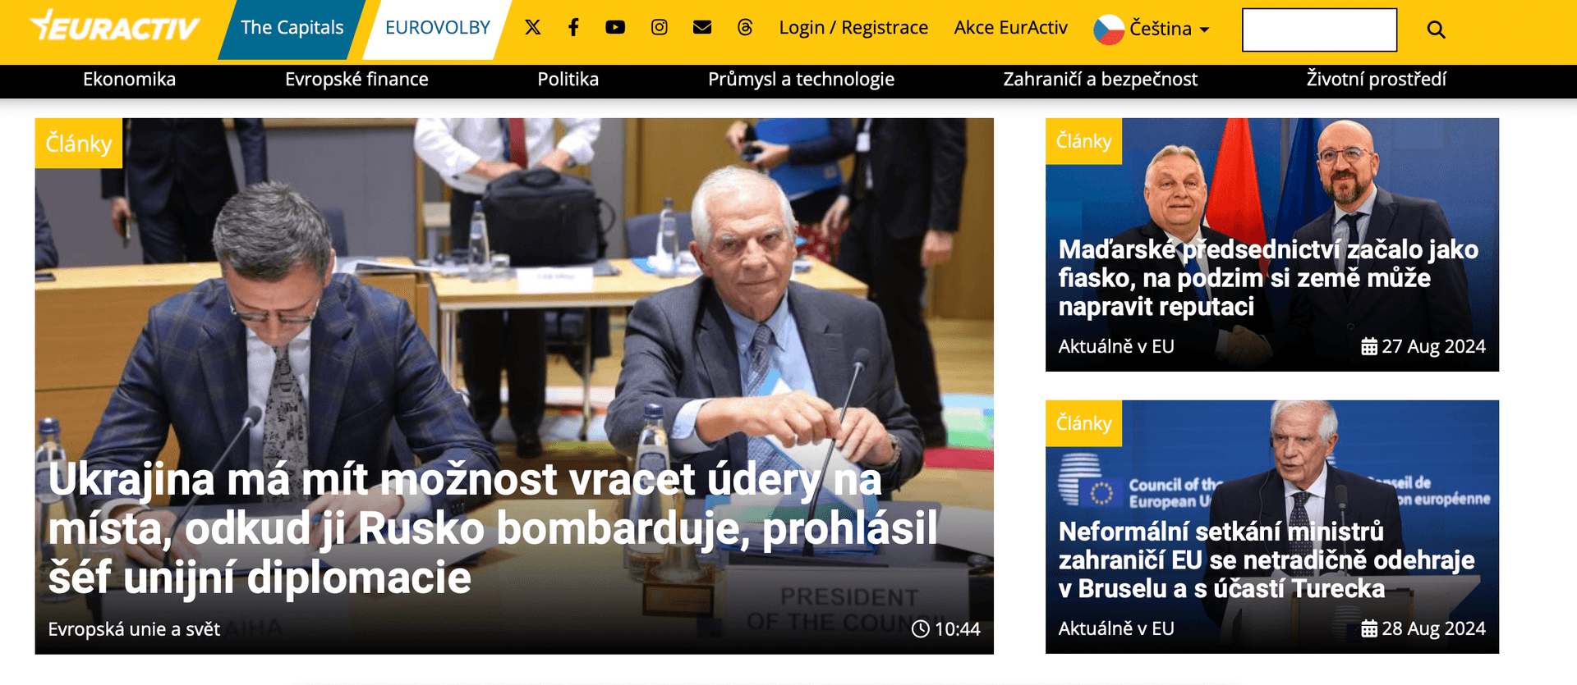1577x685 pixels.
Task: Open the Instagram profile icon
Action: point(659,28)
